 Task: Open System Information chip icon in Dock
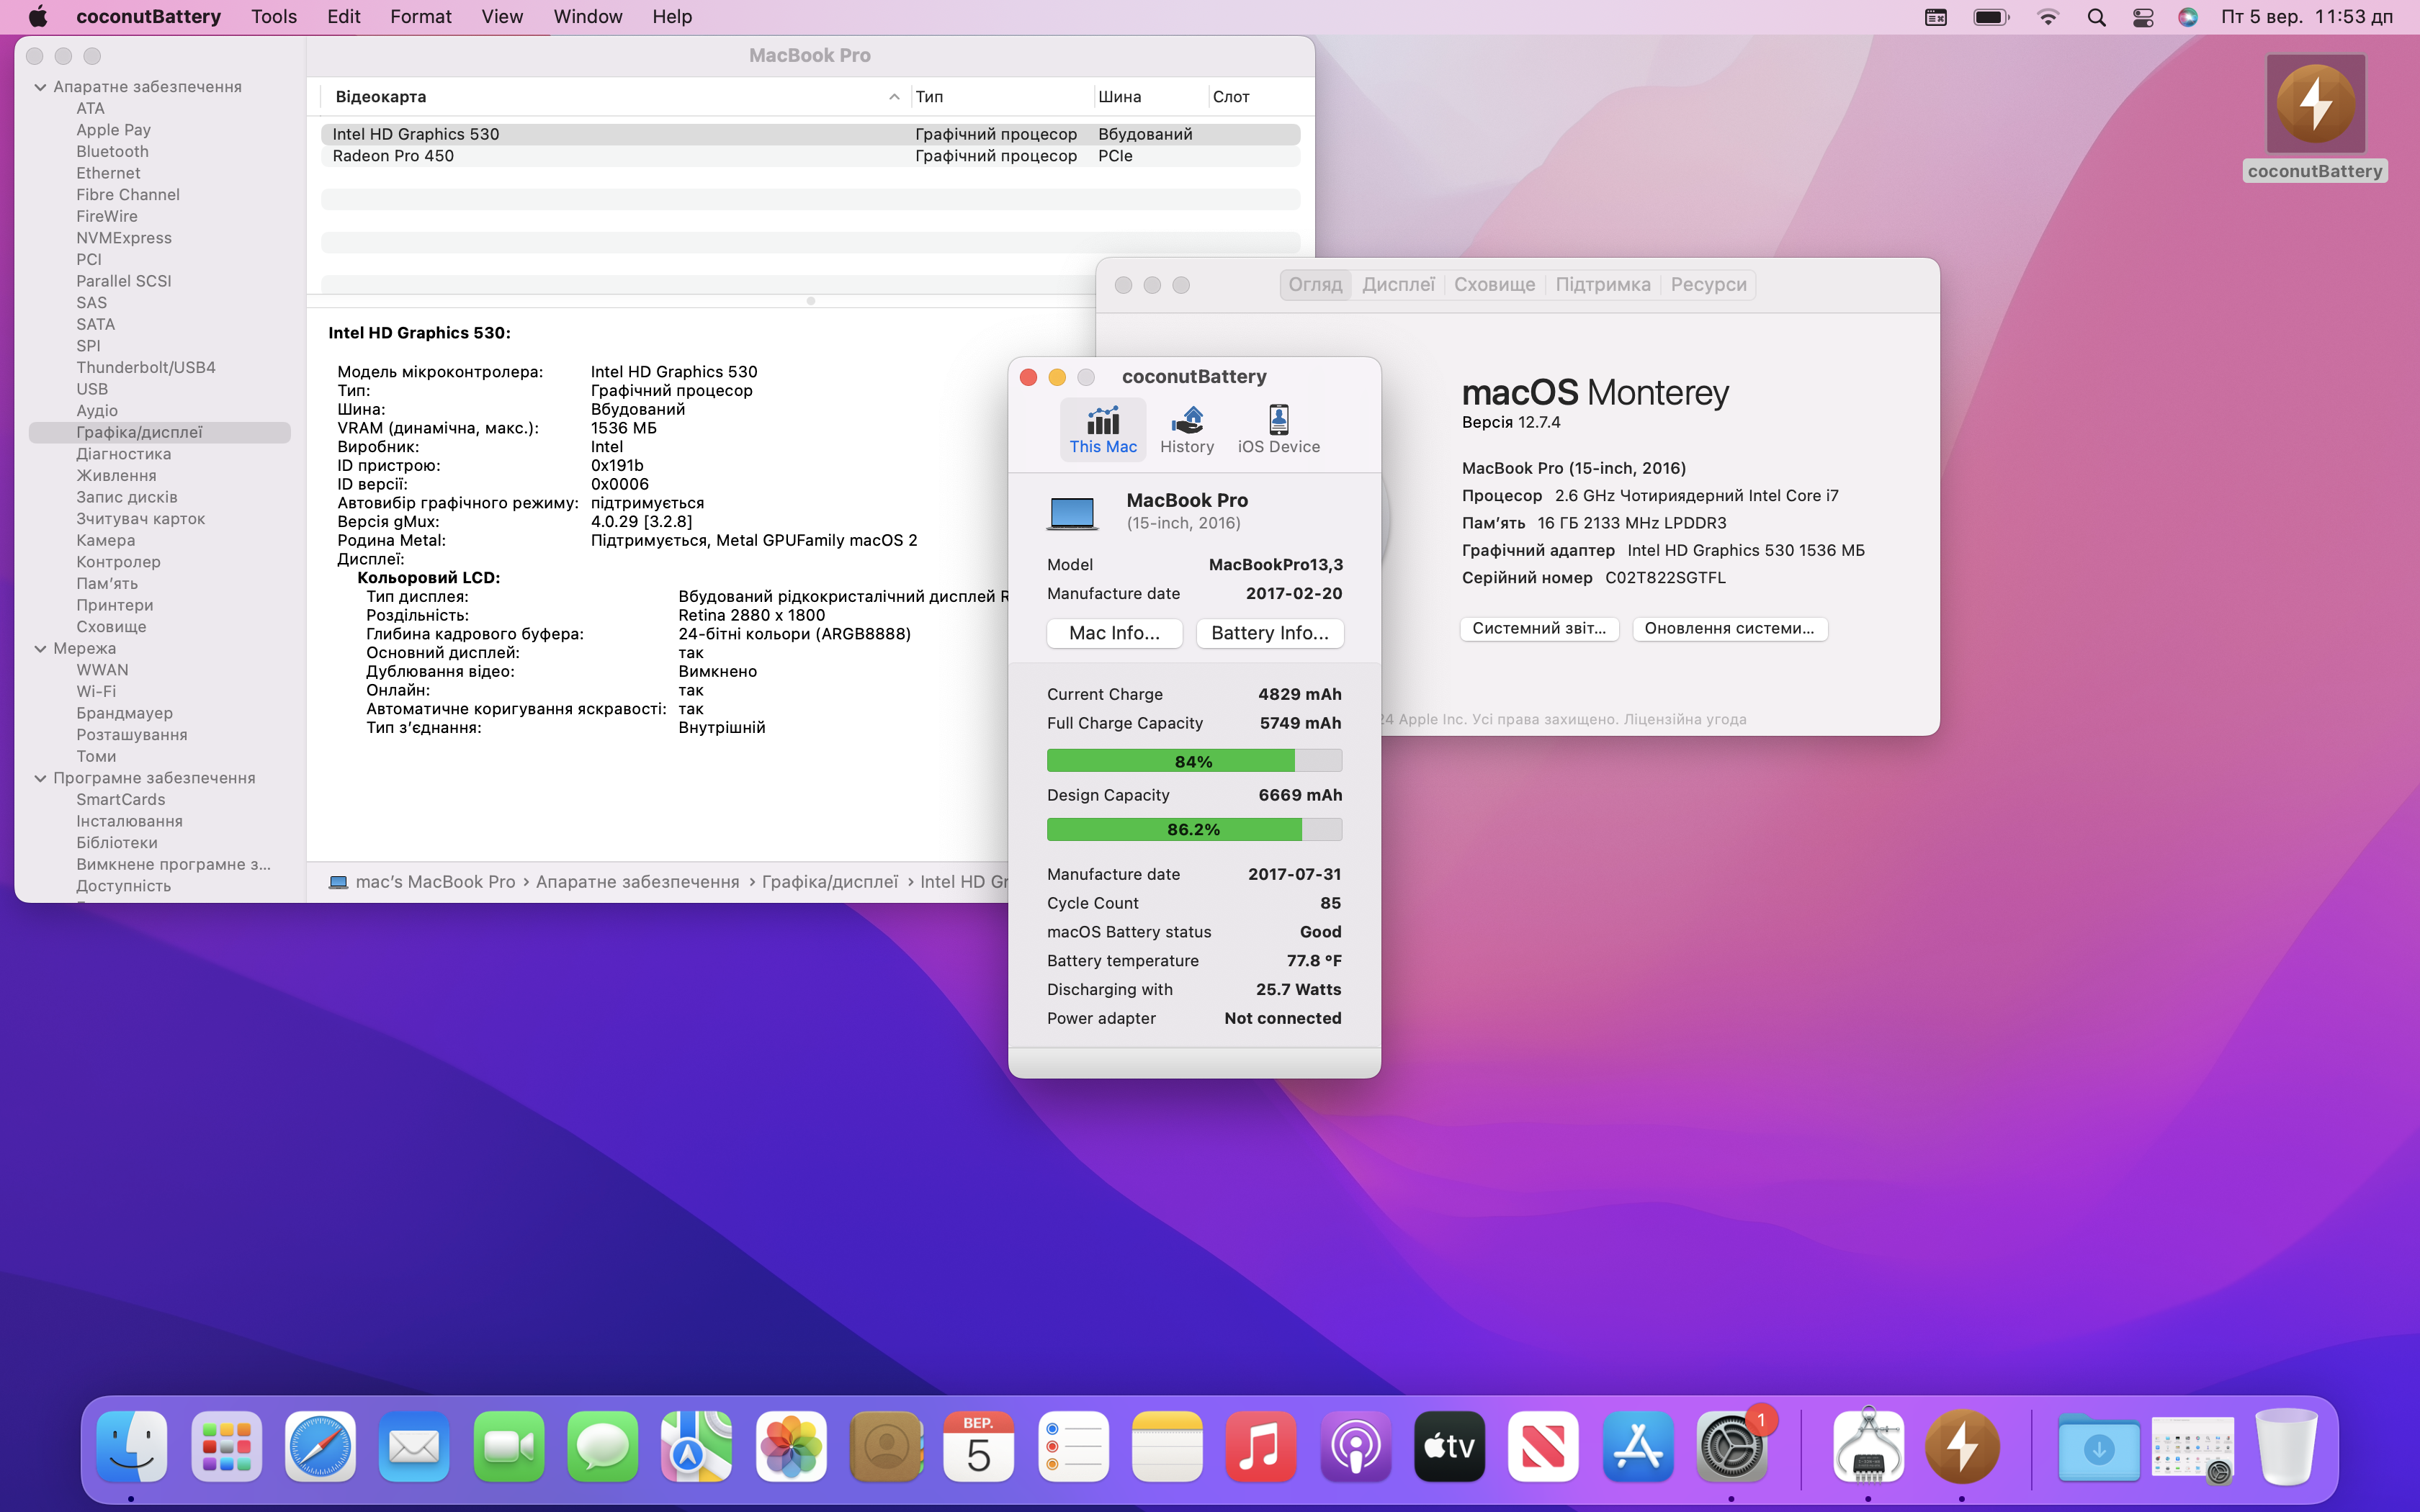[x=1867, y=1446]
